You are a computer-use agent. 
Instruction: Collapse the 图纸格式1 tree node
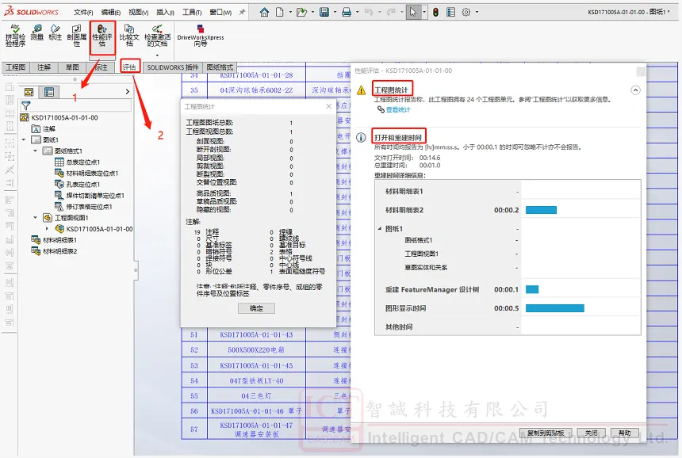pyautogui.click(x=35, y=151)
